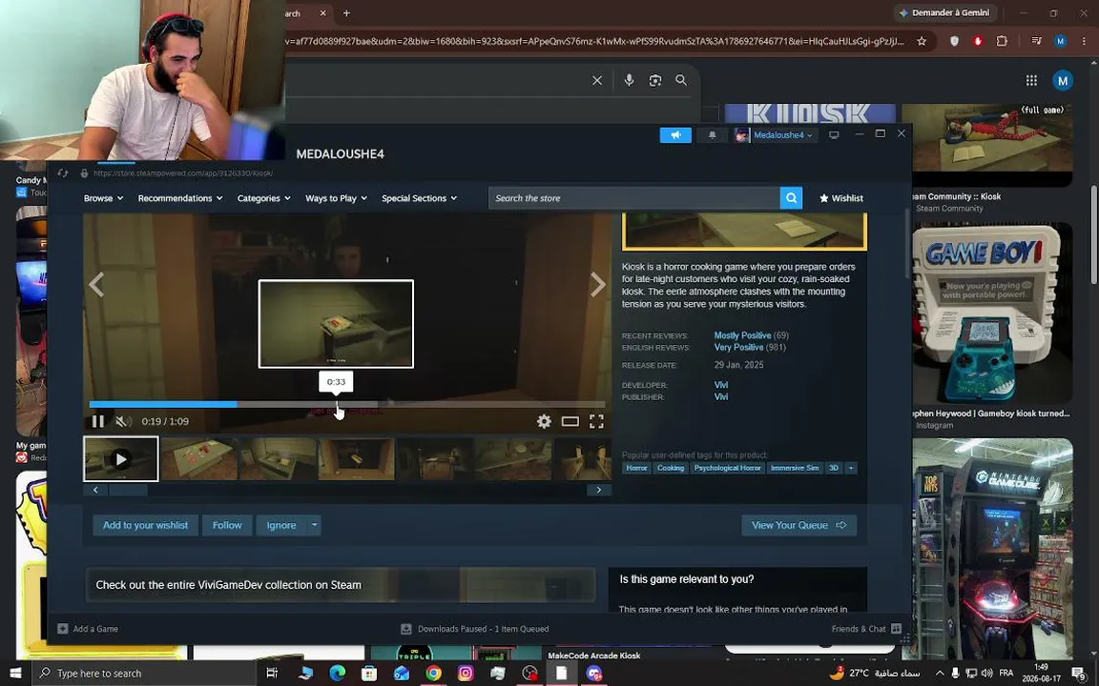Follow the Kiosk game

[227, 525]
